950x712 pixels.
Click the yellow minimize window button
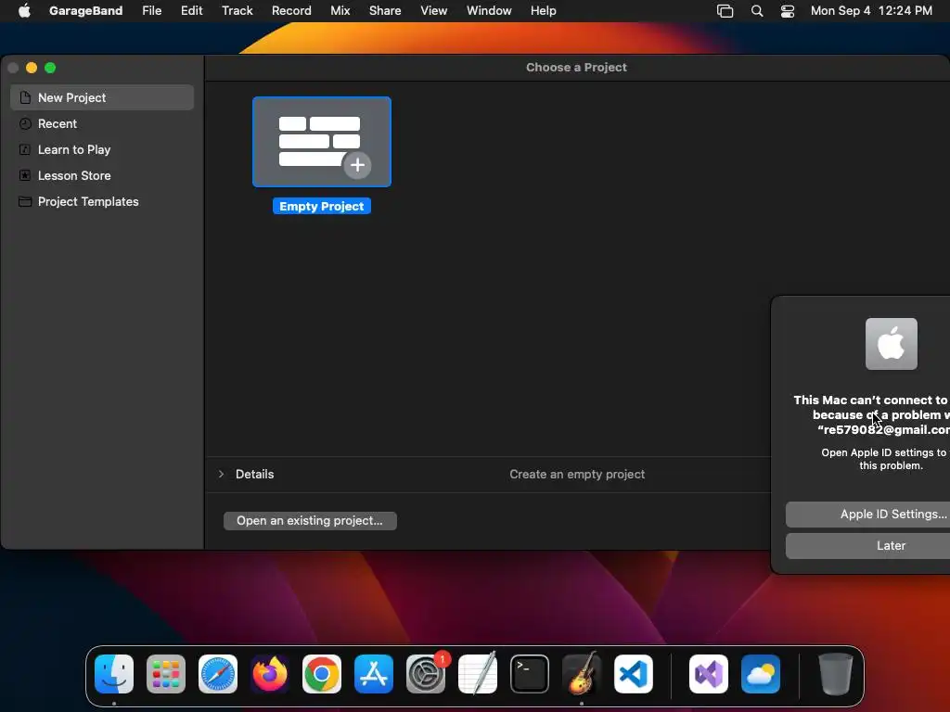pyautogui.click(x=32, y=68)
